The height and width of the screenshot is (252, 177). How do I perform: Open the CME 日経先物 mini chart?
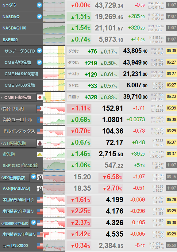click(54, 97)
